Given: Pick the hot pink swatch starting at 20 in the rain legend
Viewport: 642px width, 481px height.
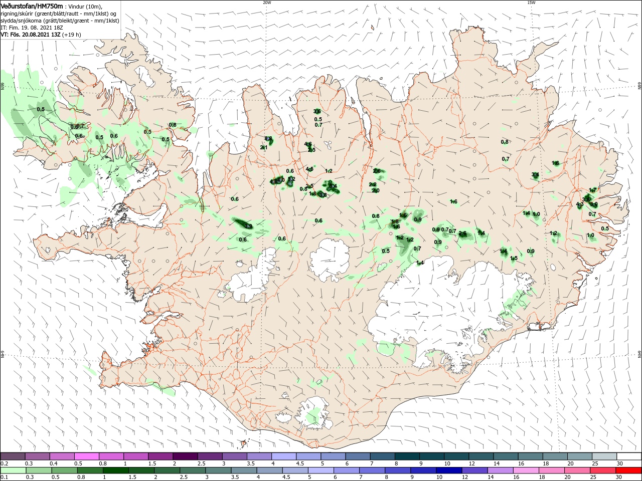Looking at the screenshot, I should pyautogui.click(x=577, y=470).
